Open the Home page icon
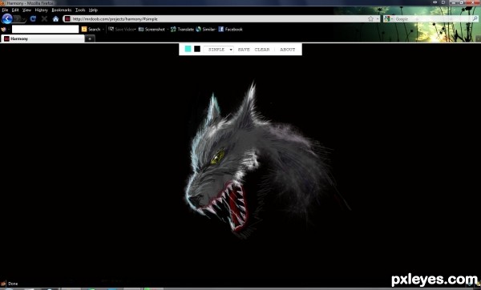Screen dimensions: 481x290 (x=55, y=18)
